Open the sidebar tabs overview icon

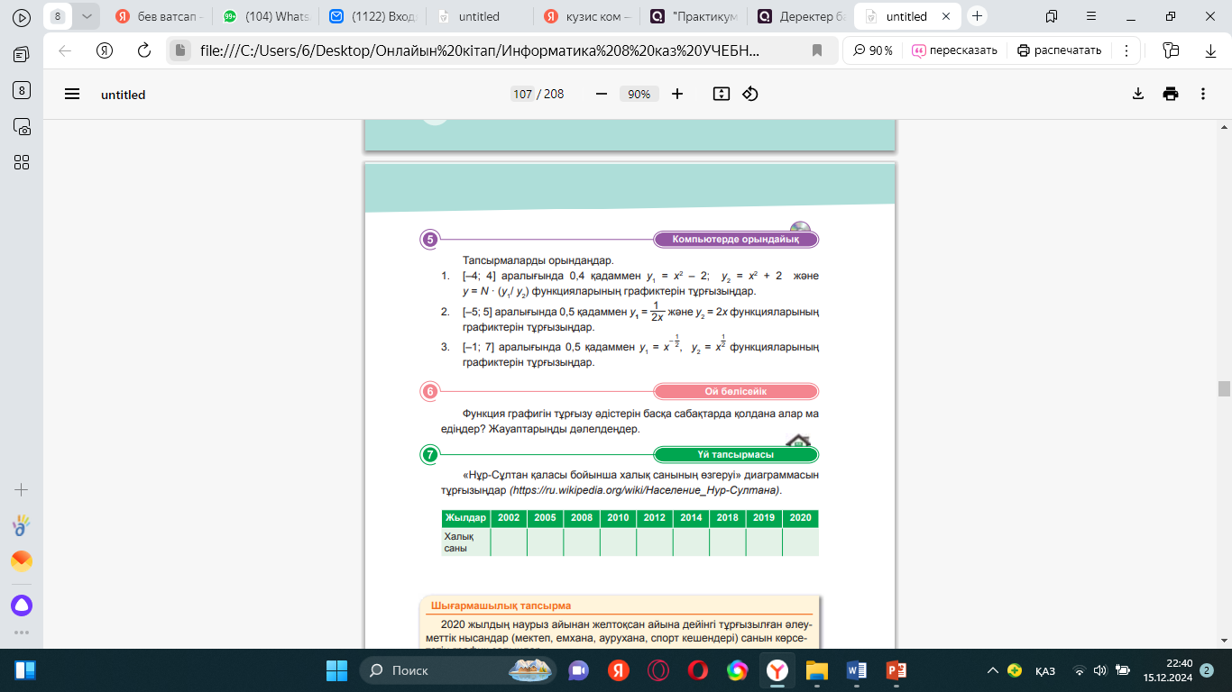coord(22,54)
